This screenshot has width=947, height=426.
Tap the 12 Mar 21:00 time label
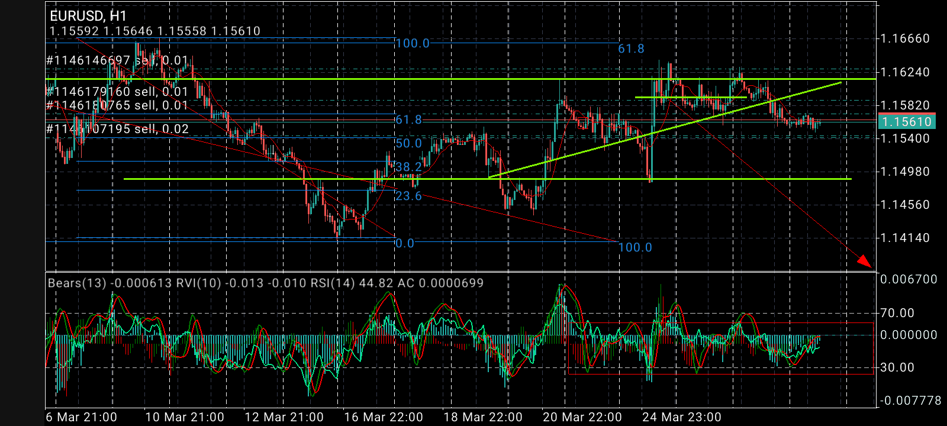pos(284,417)
